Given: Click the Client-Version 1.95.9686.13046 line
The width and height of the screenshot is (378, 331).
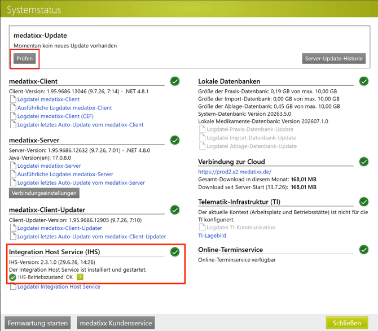Looking at the screenshot, I should [x=79, y=92].
